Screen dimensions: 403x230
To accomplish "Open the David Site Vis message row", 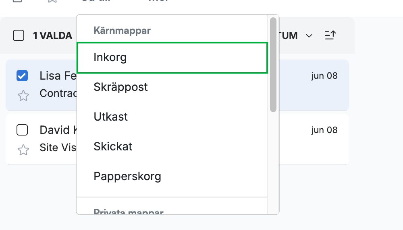I will pyautogui.click(x=177, y=139).
